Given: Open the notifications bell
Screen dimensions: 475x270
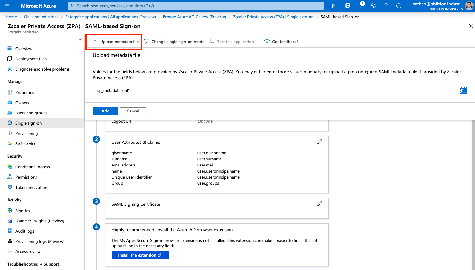Looking at the screenshot, I should 360,6.
